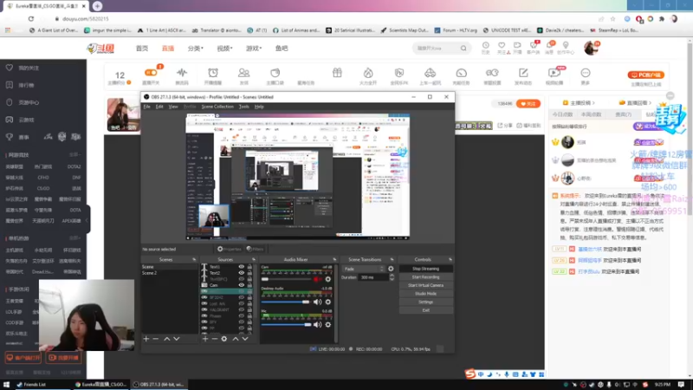The height and width of the screenshot is (390, 693).
Task: Open OBS Settings button
Action: pos(425,302)
